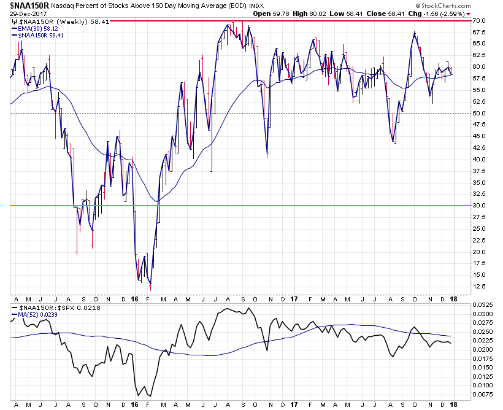Click the StockCharts.com copyright text
This screenshot has width=503, height=410.
click(443, 6)
